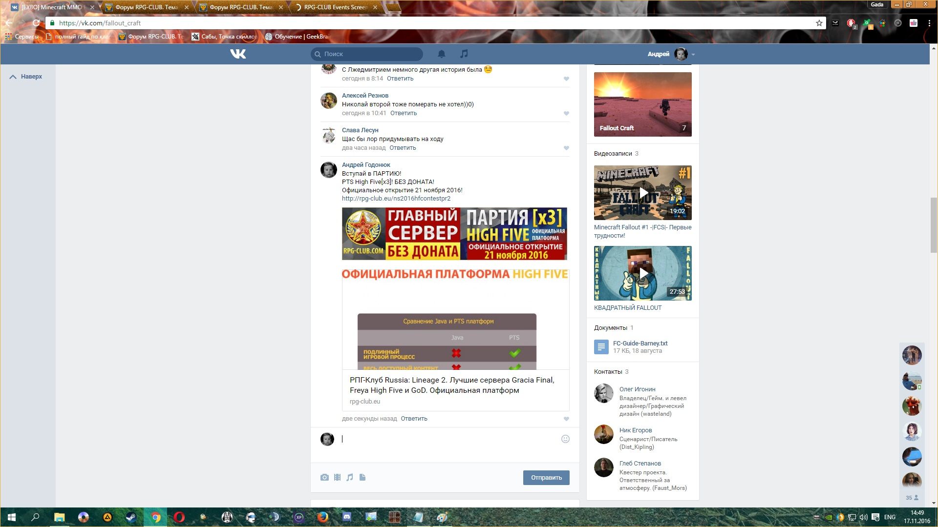The width and height of the screenshot is (938, 527).
Task: Open Windows taskbar search
Action: (35, 517)
